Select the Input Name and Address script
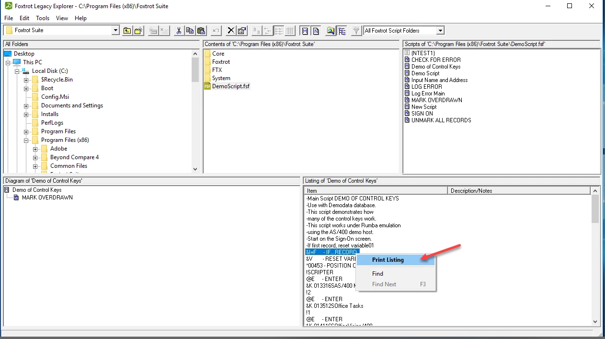The height and width of the screenshot is (339, 605). coord(439,80)
